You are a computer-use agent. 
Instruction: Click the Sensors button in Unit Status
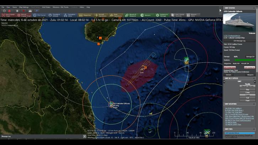point(229,75)
